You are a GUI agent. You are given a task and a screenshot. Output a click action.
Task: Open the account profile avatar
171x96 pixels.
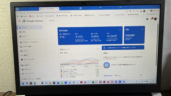tap(156, 19)
